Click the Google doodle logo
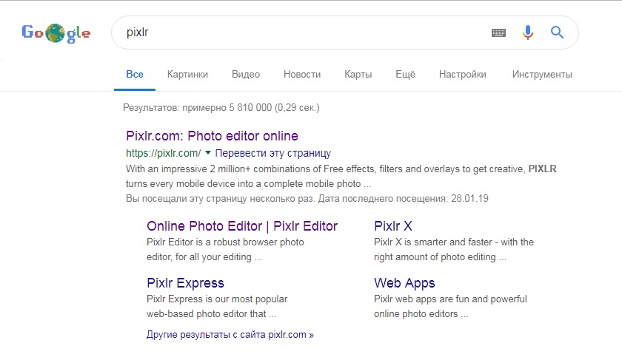Screen dimensions: 622x357 point(56,33)
